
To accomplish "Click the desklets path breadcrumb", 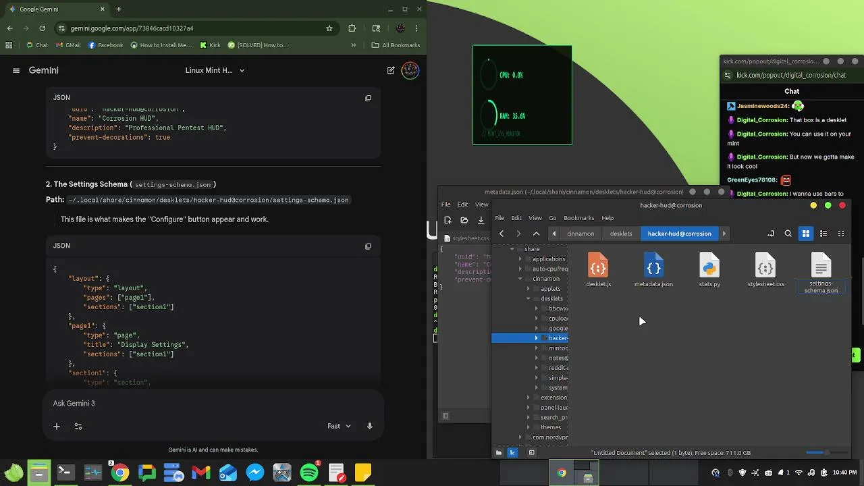I will click(x=621, y=234).
